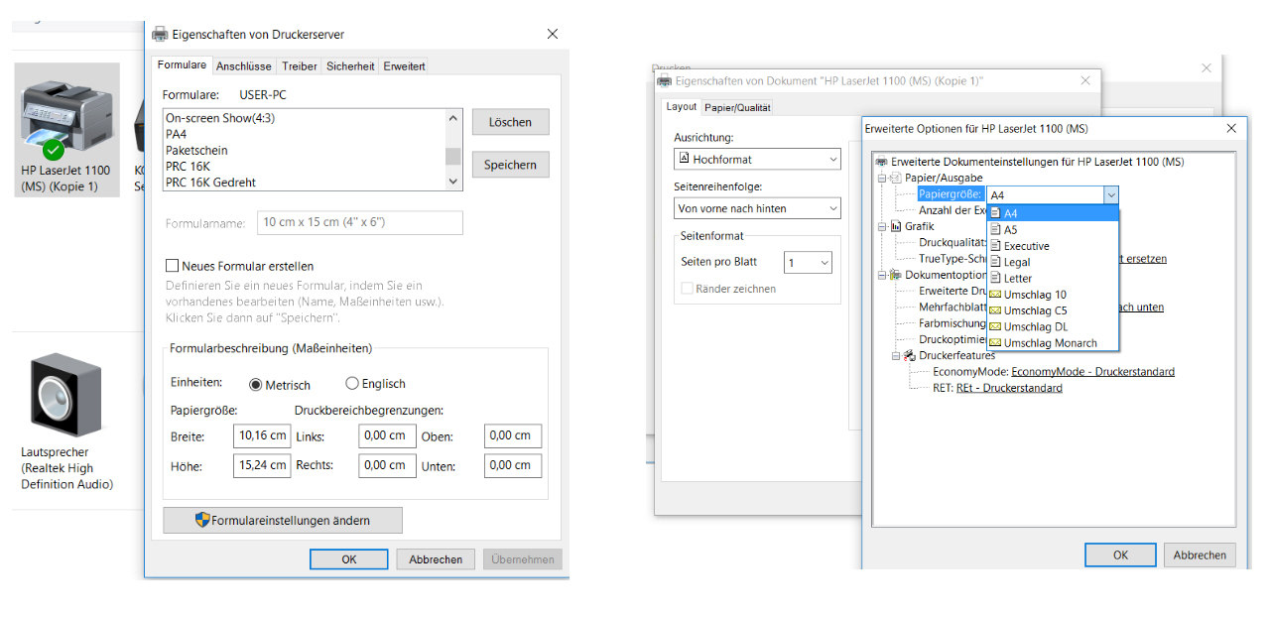Switch to the Papier/Qualität tab
The image size is (1270, 617).
point(737,107)
